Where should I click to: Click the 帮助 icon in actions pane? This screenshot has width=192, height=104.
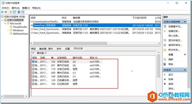point(165,64)
